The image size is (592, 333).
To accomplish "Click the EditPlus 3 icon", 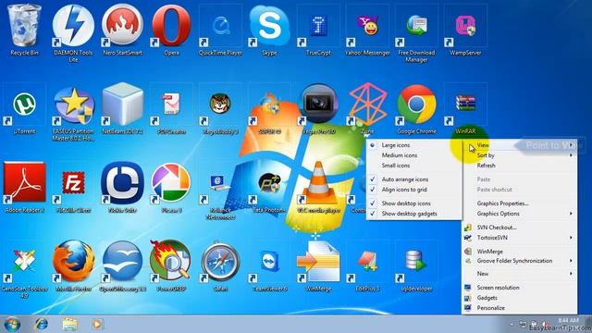I will [367, 261].
